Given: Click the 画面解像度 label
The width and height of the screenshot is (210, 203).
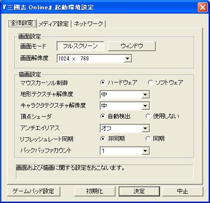Looking at the screenshot, I should [34, 58].
